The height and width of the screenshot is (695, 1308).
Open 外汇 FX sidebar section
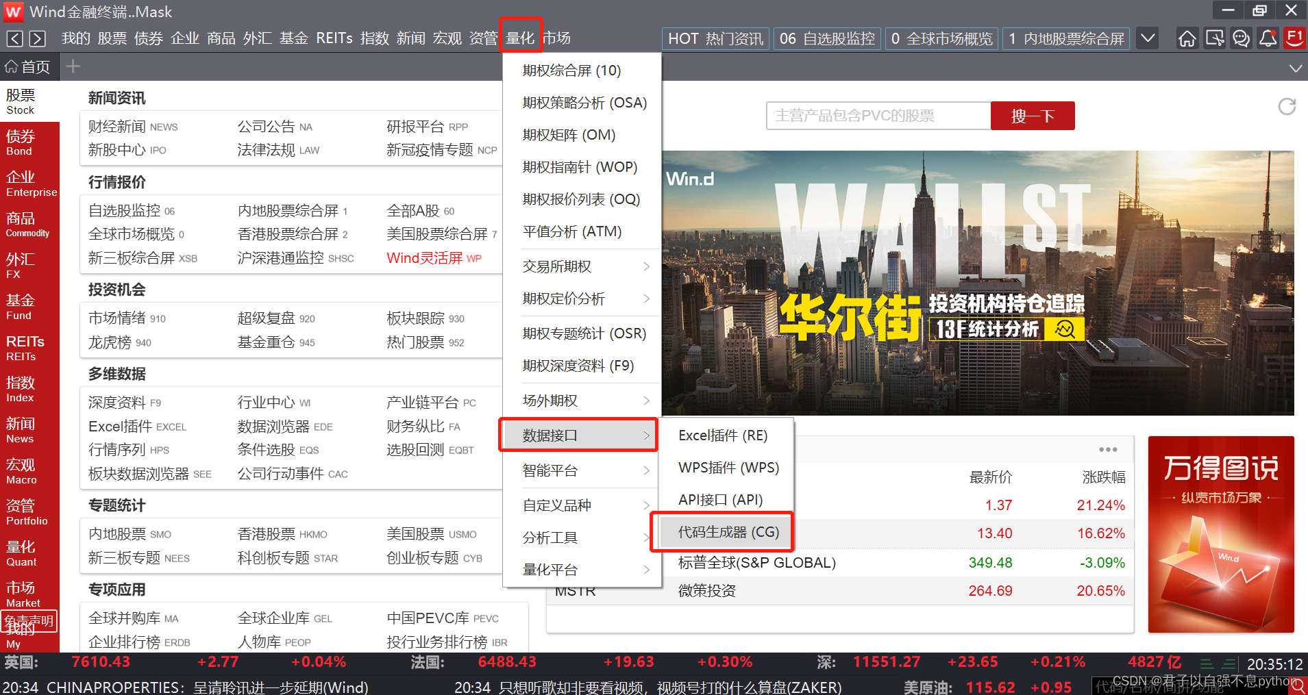pyautogui.click(x=29, y=266)
